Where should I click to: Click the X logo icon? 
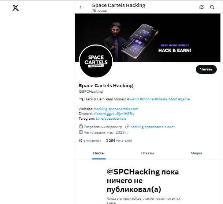pyautogui.click(x=15, y=8)
